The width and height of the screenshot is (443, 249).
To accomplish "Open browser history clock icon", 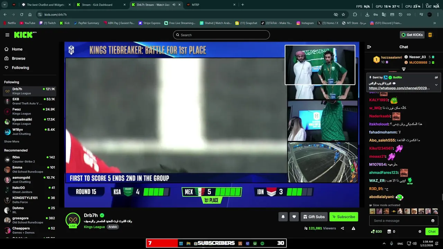I will (x=400, y=15).
